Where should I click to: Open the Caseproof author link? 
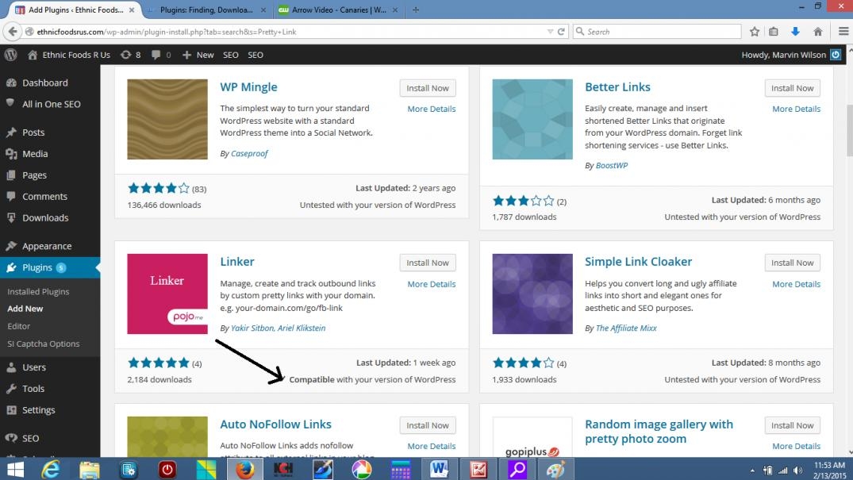[249, 153]
